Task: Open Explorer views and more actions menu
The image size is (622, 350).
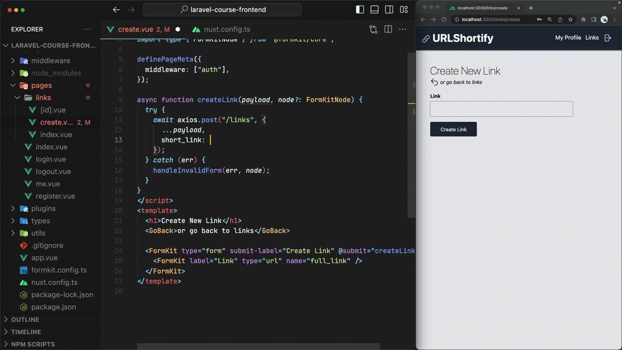Action: 87,29
